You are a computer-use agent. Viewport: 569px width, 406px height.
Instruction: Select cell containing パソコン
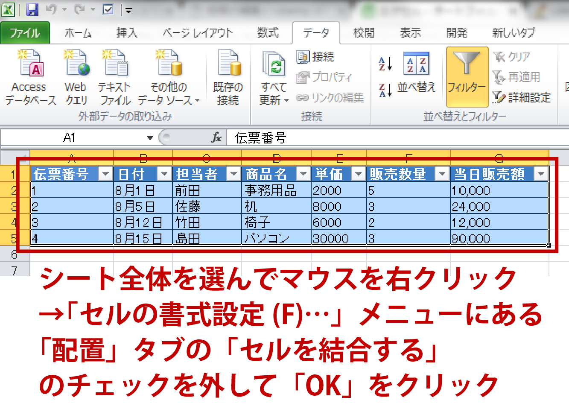coord(276,238)
